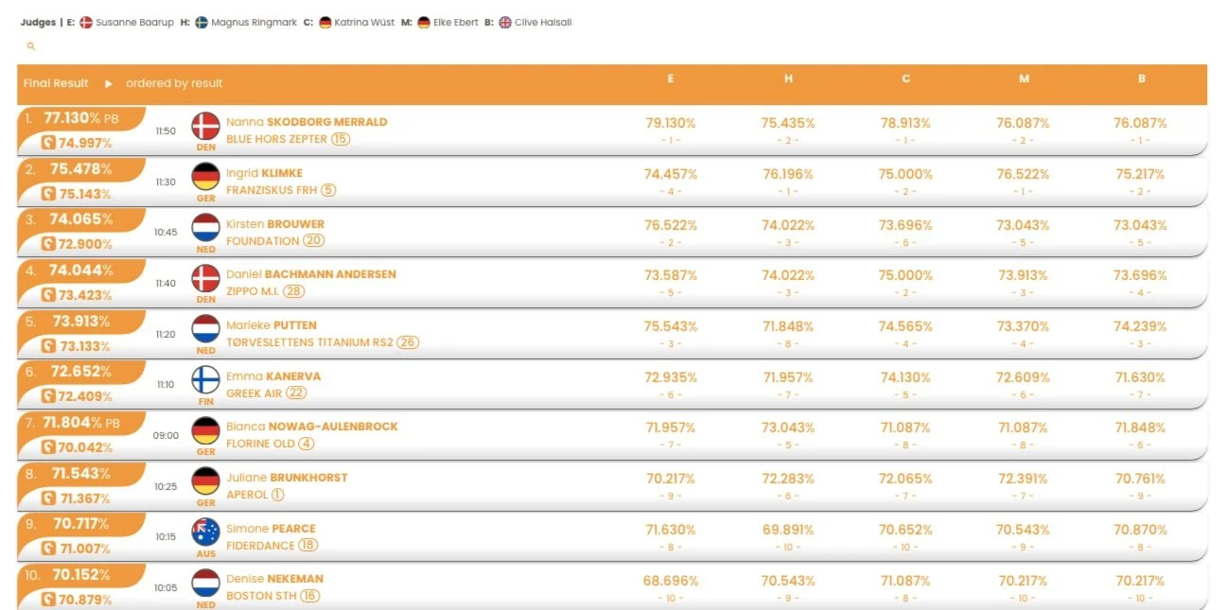Click the G icon beside 74.997%
The width and height of the screenshot is (1227, 610).
pyautogui.click(x=49, y=143)
